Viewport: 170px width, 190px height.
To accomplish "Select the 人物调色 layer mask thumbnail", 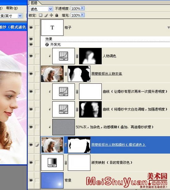I will 90,56.
